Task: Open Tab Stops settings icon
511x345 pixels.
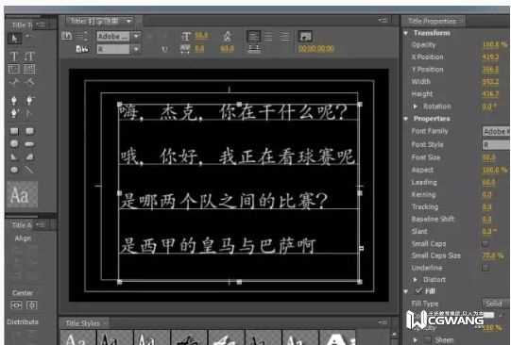Action: (x=254, y=49)
